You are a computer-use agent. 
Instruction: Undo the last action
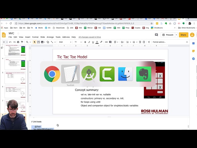click(10, 42)
